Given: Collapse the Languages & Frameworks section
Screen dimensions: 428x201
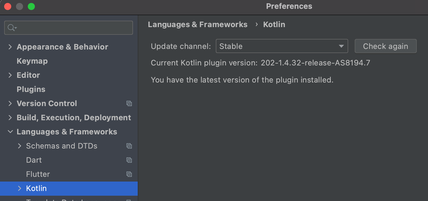Looking at the screenshot, I should (10, 132).
